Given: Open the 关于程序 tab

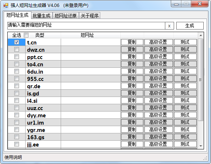Looking at the screenshot, I should pyautogui.click(x=90, y=16).
